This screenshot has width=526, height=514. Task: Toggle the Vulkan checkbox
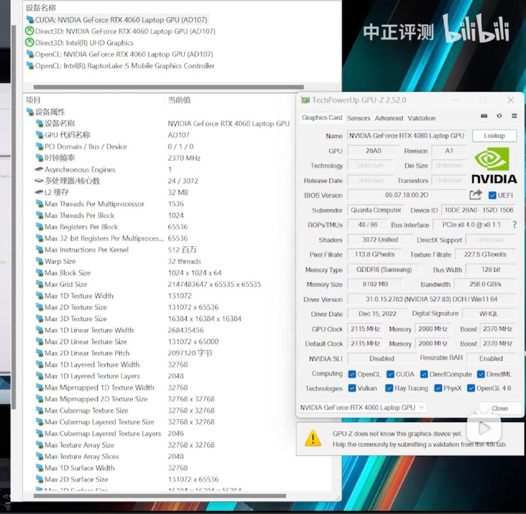[352, 388]
